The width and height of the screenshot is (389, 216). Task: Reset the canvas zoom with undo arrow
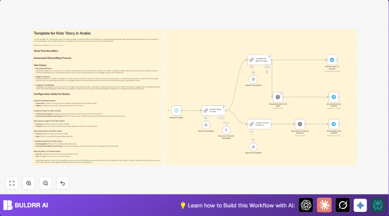coord(63,183)
